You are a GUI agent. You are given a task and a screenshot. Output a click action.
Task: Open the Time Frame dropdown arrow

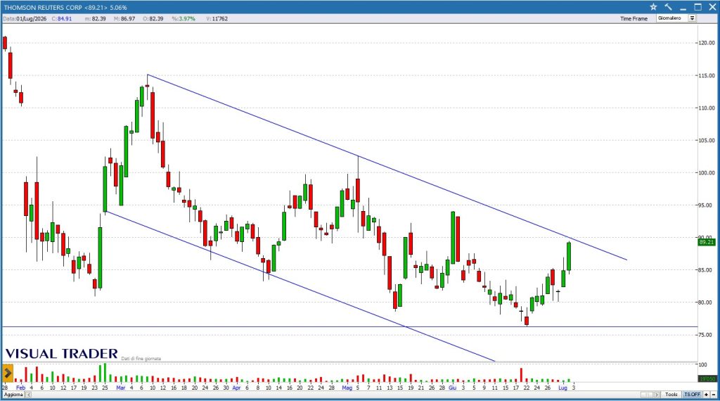[692, 18]
